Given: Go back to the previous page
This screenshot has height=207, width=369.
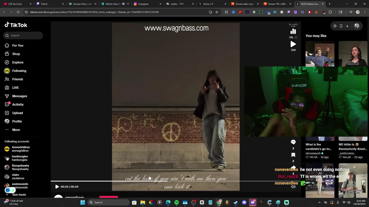Looking at the screenshot, I should (4, 12).
